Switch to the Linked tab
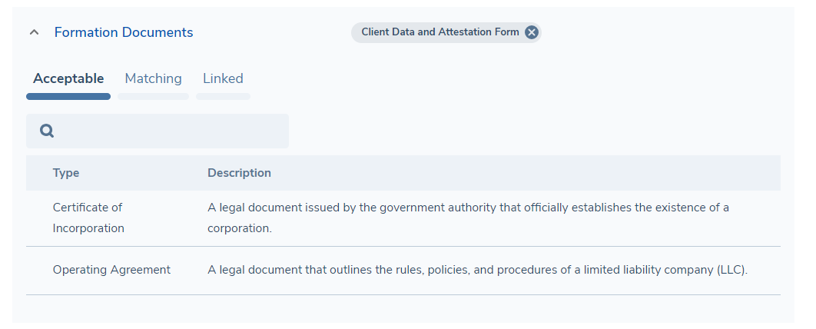816x329 pixels. click(223, 78)
